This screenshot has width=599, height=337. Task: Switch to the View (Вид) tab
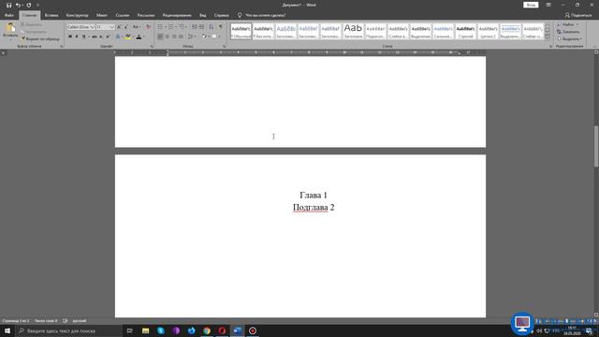[203, 15]
